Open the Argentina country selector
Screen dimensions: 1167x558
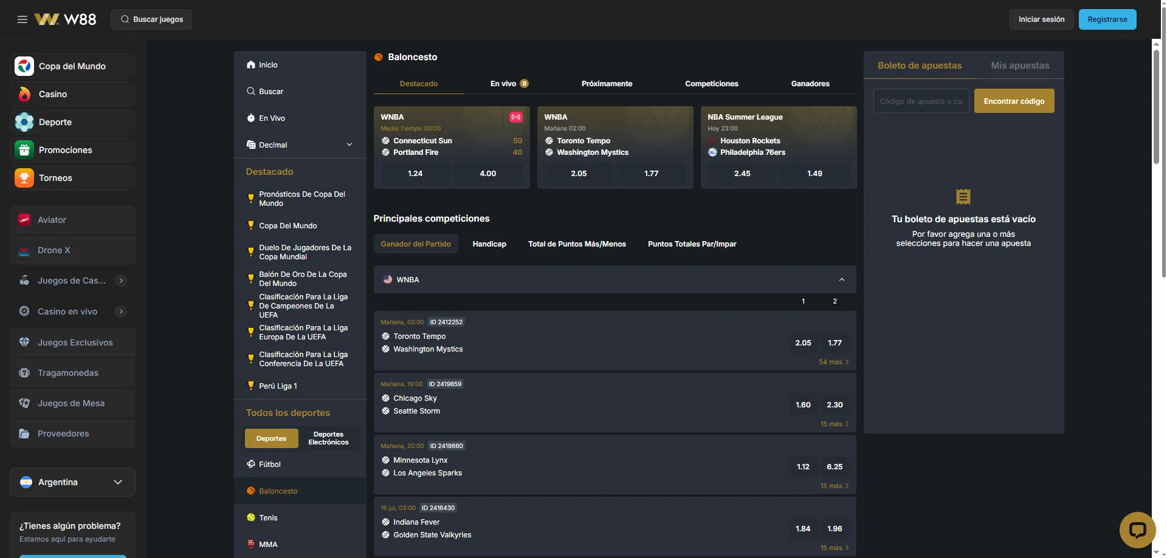click(72, 482)
